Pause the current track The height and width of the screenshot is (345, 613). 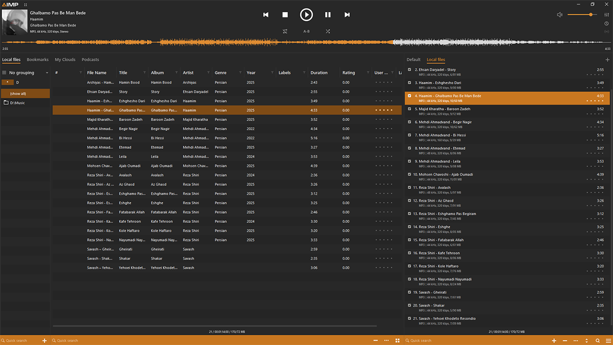pyautogui.click(x=327, y=15)
